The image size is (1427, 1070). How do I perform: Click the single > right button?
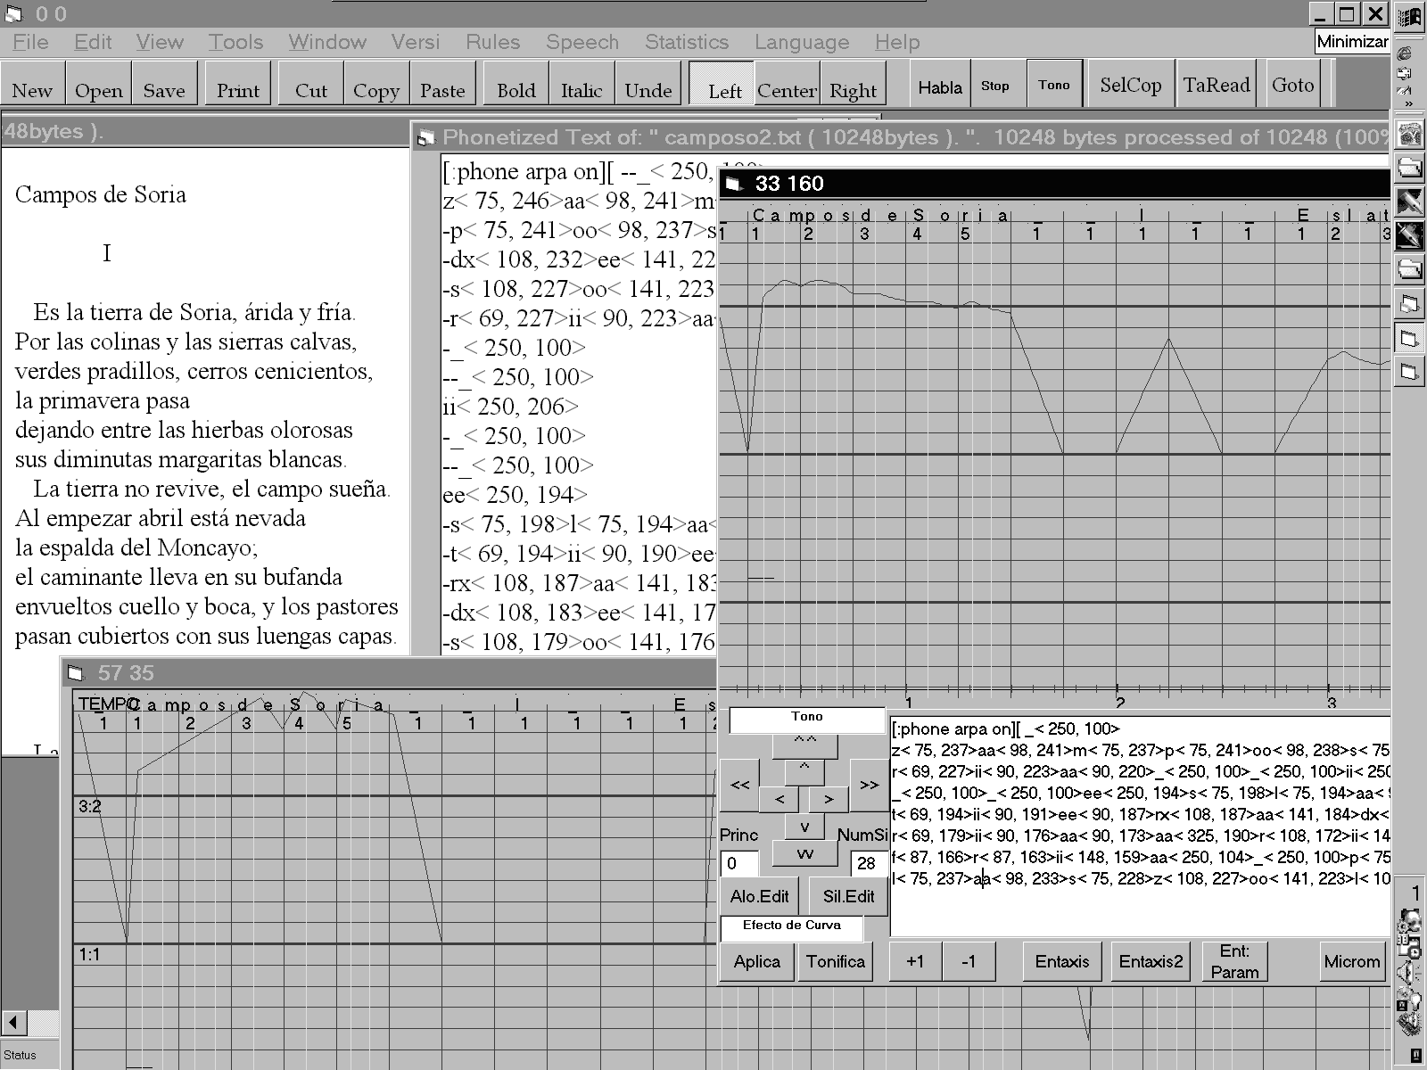tap(829, 799)
